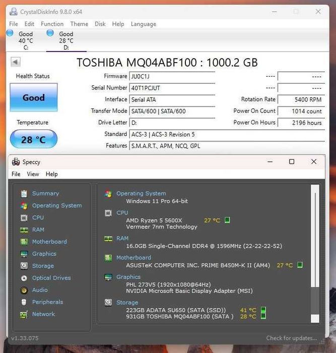Click the blue status circle for drive D:
The width and height of the screenshot is (336, 353).
click(50, 33)
